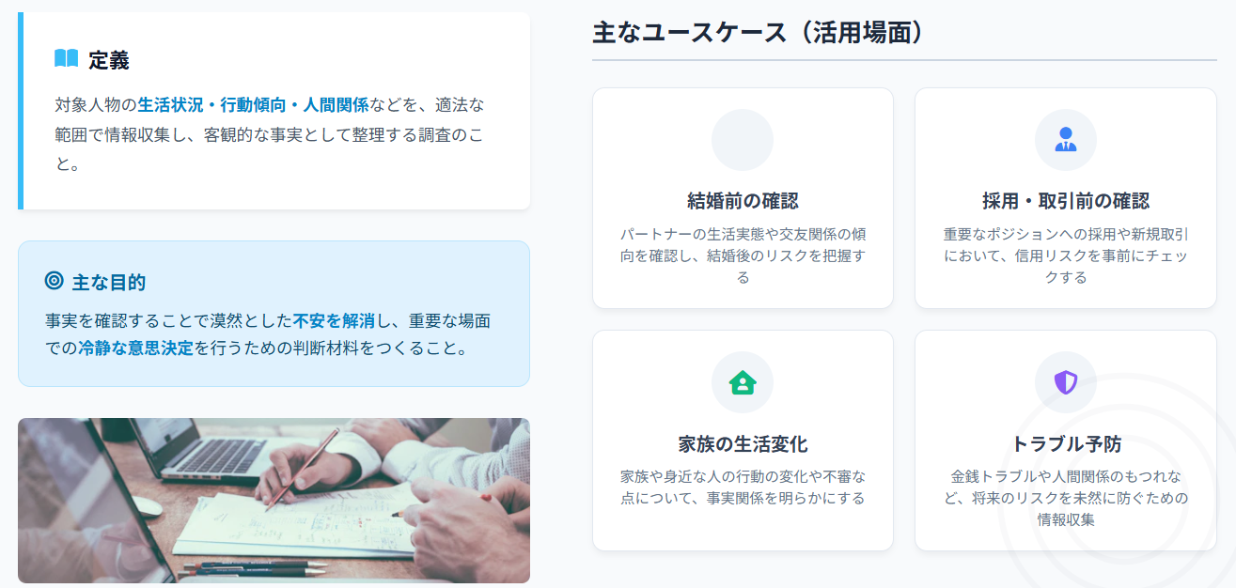1236x588 pixels.
Task: Click highlighted text 不安を解消
Action: click(334, 321)
